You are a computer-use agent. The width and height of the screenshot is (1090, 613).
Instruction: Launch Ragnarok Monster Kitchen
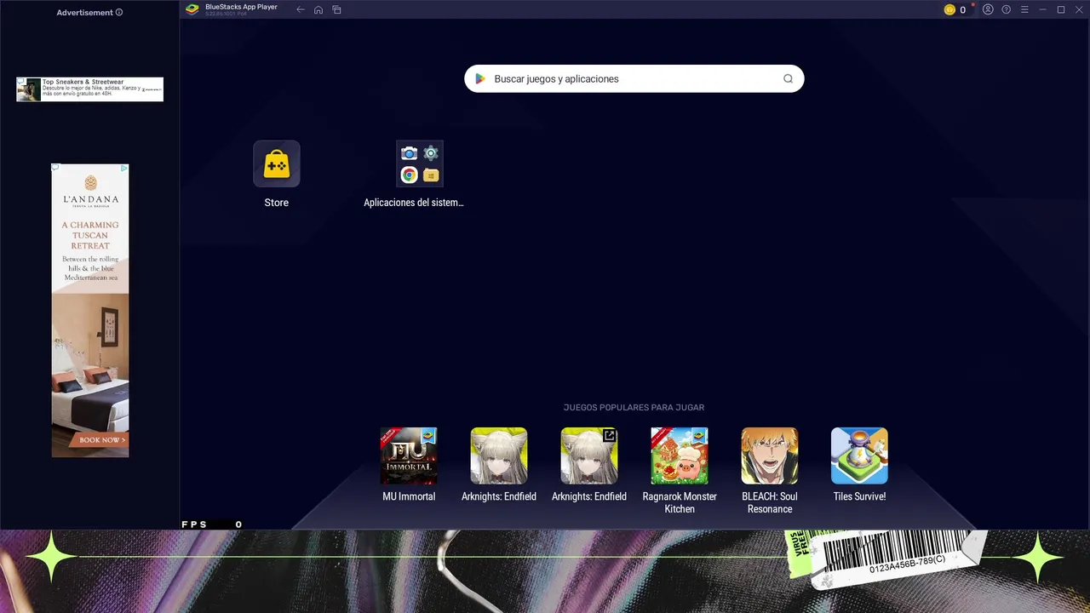[x=680, y=455]
